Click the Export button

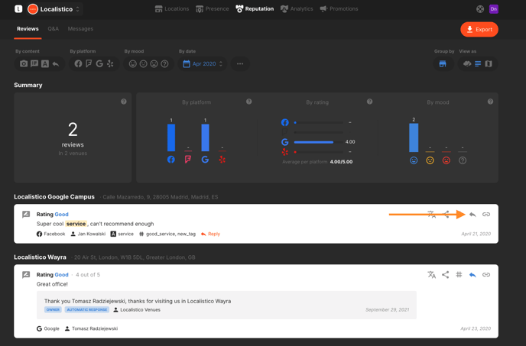click(x=479, y=30)
